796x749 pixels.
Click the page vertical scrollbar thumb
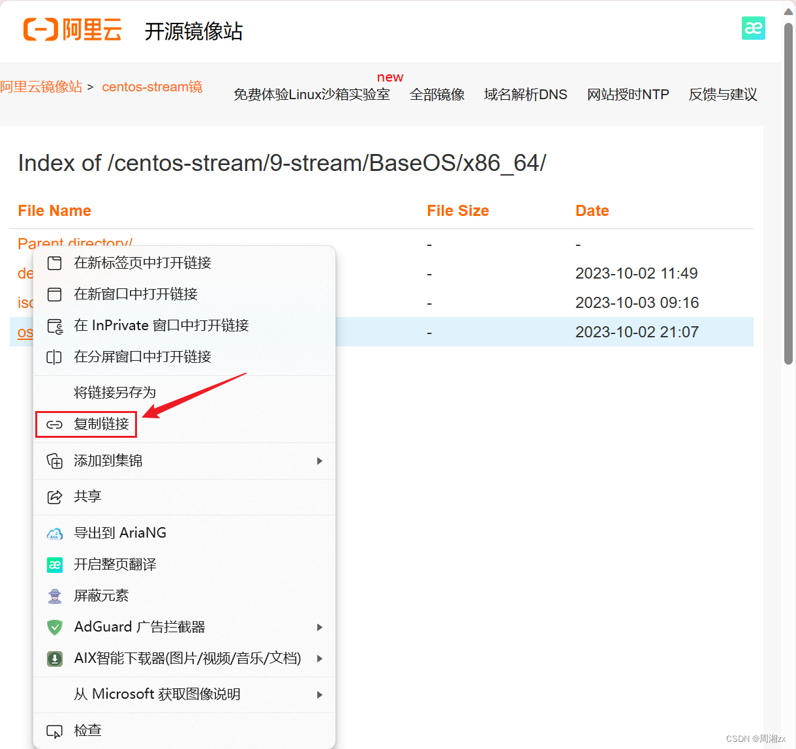[788, 193]
